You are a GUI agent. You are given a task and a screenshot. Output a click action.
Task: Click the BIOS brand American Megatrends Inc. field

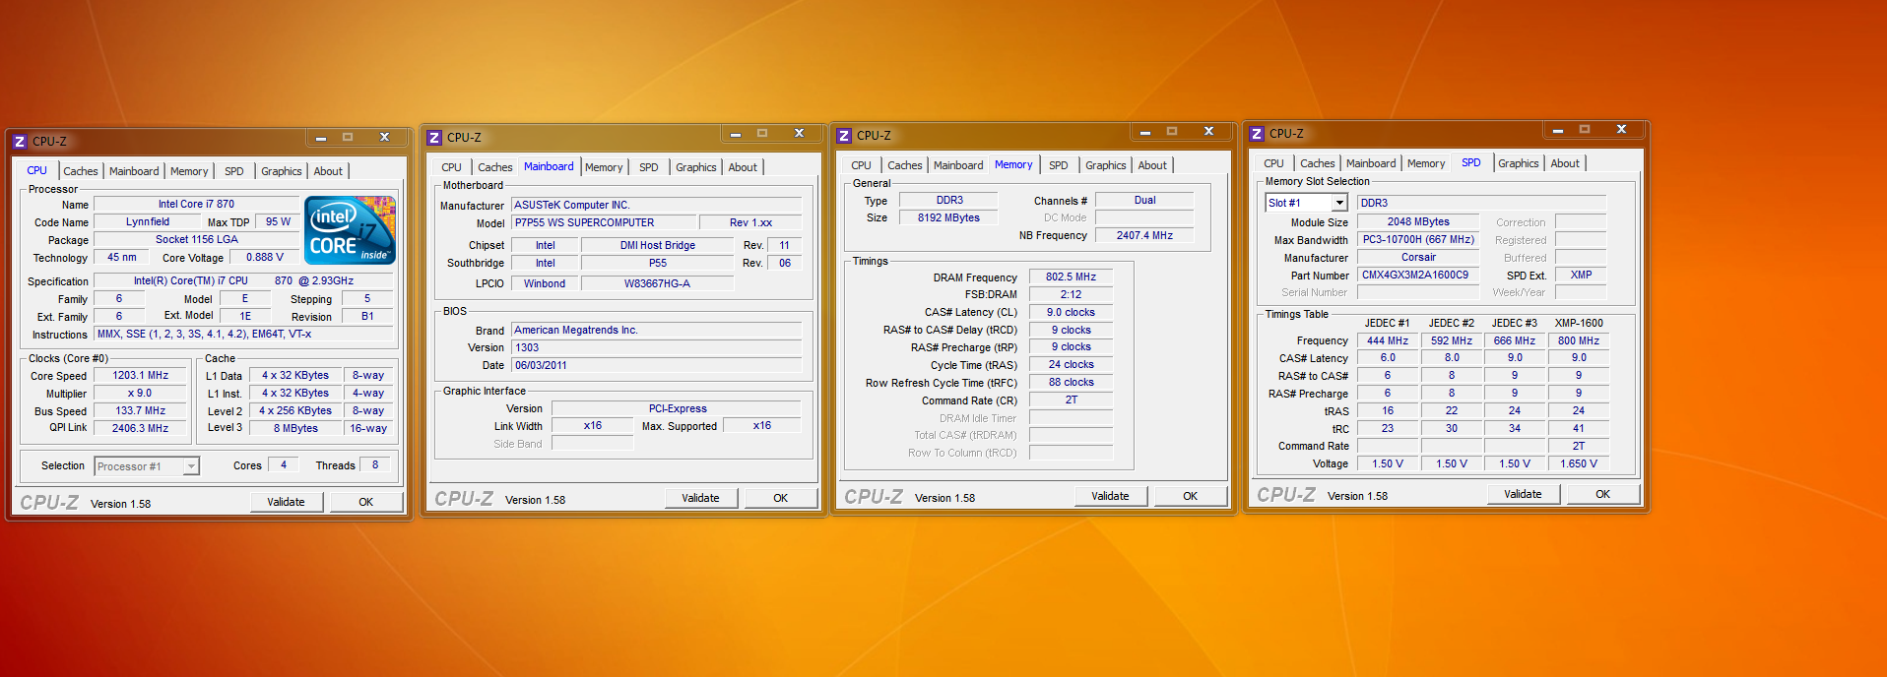pos(657,331)
